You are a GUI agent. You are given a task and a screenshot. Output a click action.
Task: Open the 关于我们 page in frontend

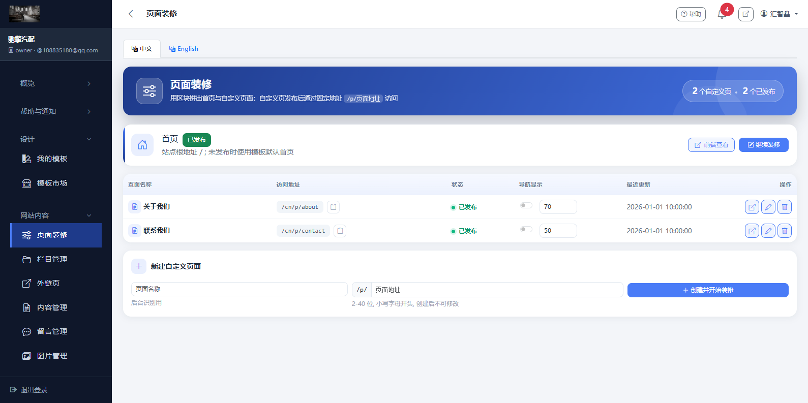752,207
